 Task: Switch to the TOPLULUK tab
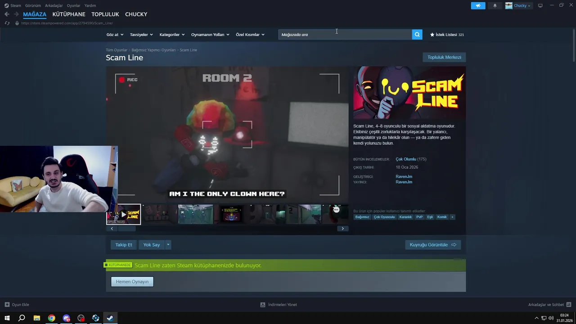tap(105, 14)
